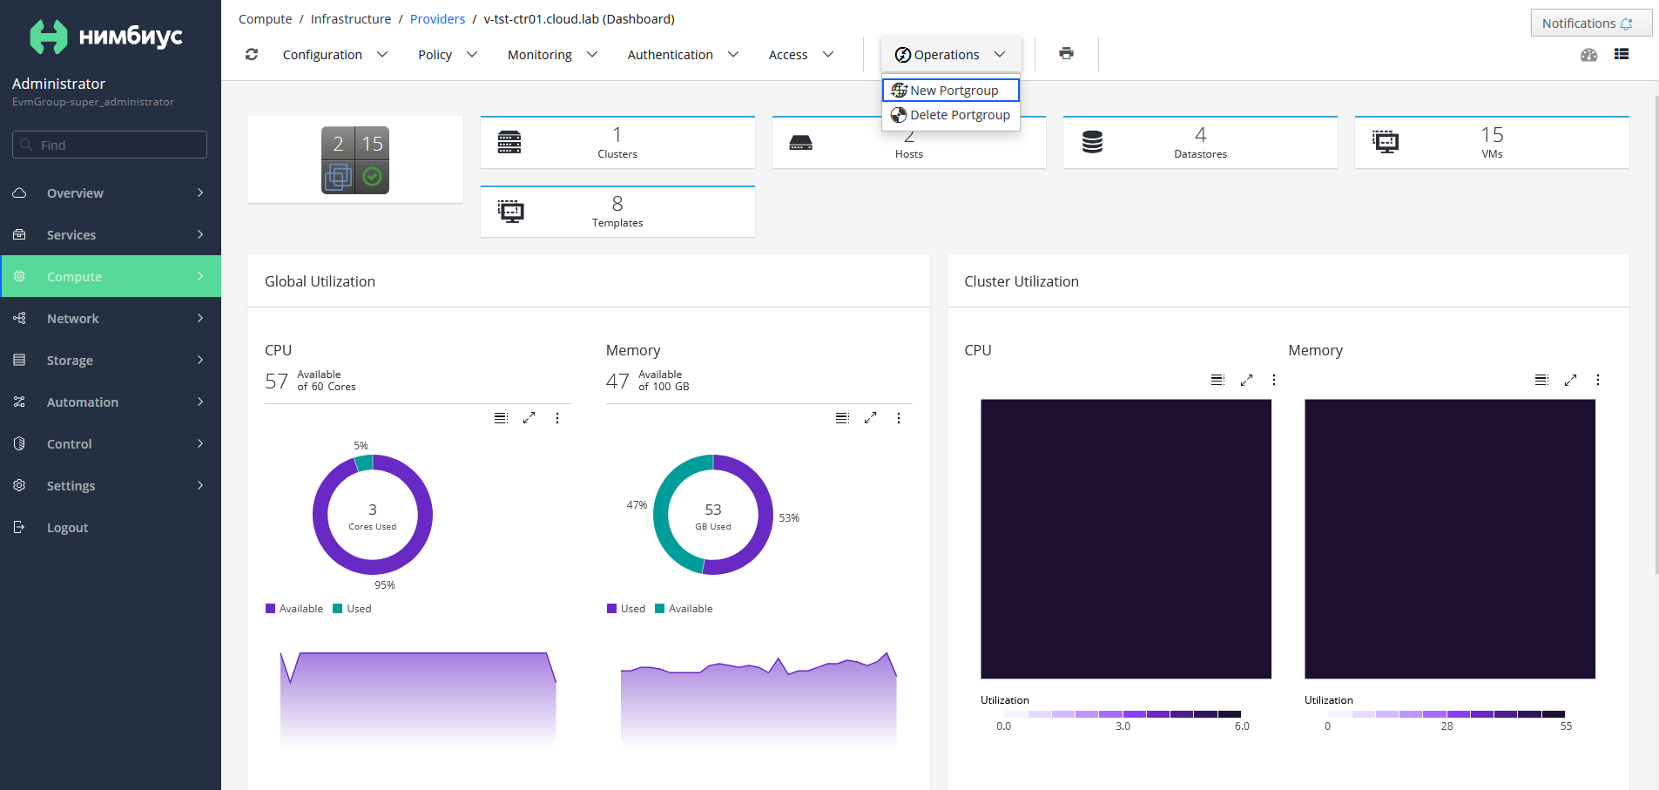The height and width of the screenshot is (790, 1659).
Task: Click the refresh icon in toolbar
Action: pos(252,54)
